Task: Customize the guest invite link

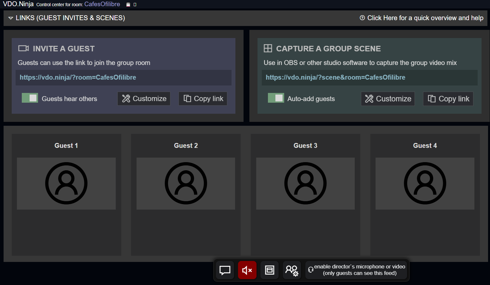Action: point(144,98)
